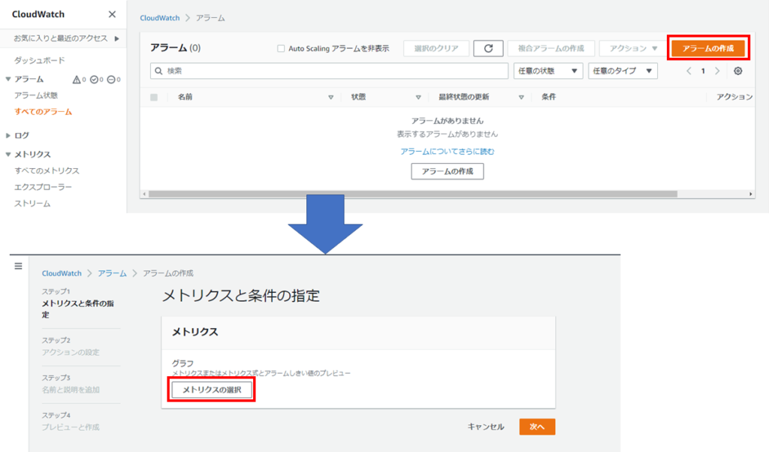Open alarm table settings gear

click(737, 71)
